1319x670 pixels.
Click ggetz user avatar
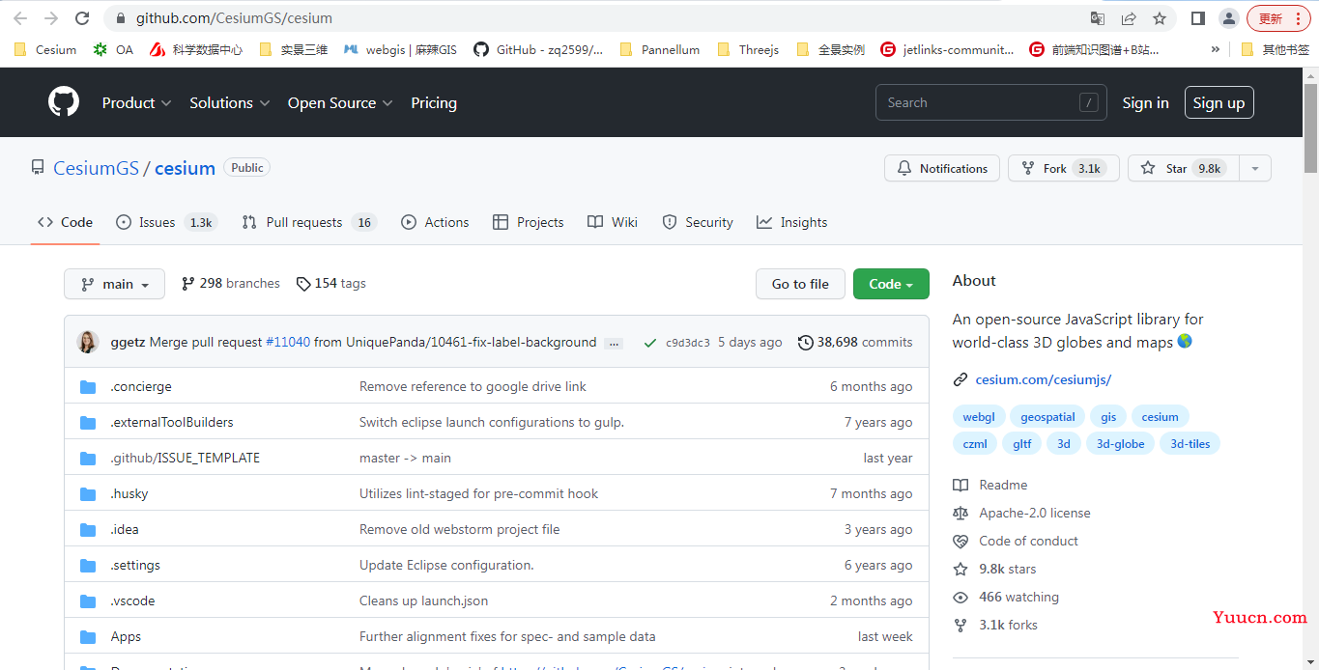tap(88, 342)
